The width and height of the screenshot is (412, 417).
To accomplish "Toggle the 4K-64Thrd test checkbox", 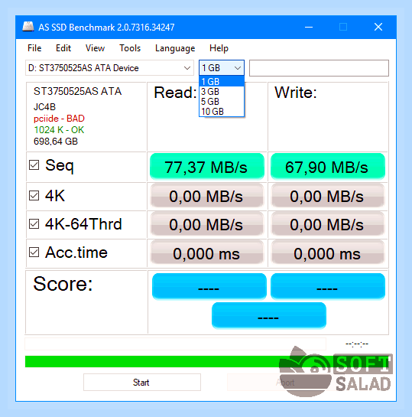I will [34, 224].
